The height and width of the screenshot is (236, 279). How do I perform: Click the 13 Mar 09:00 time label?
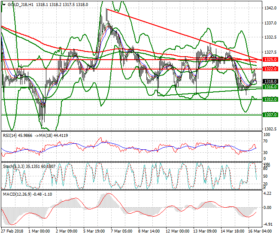(205, 231)
